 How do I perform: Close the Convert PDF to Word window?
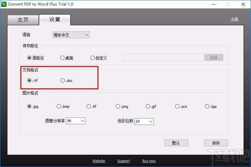pyautogui.click(x=243, y=4)
